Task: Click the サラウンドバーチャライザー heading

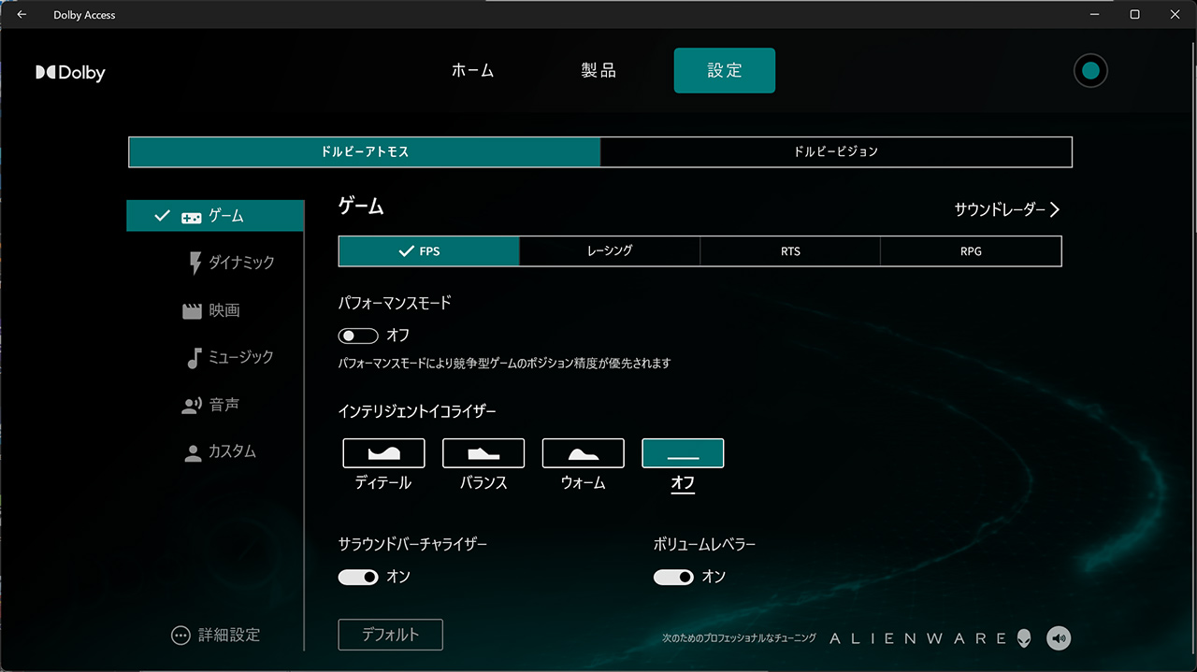Action: click(x=412, y=544)
